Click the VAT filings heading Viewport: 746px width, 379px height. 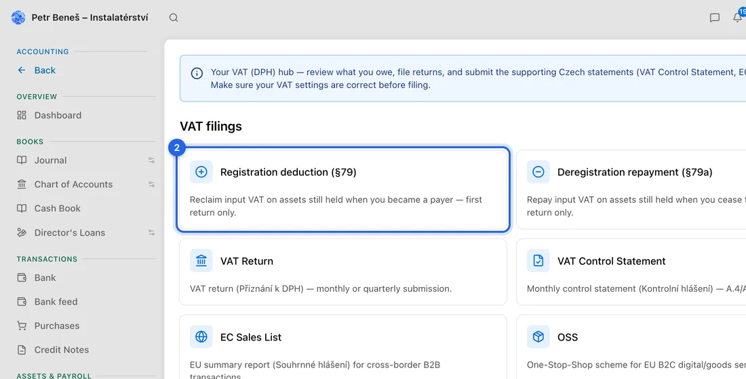tap(211, 127)
